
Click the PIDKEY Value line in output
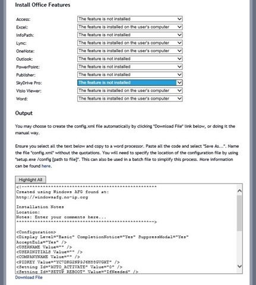click(x=68, y=262)
